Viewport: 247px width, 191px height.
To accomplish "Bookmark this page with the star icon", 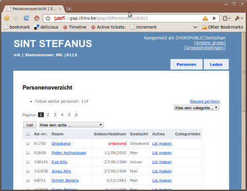I will pyautogui.click(x=48, y=18).
